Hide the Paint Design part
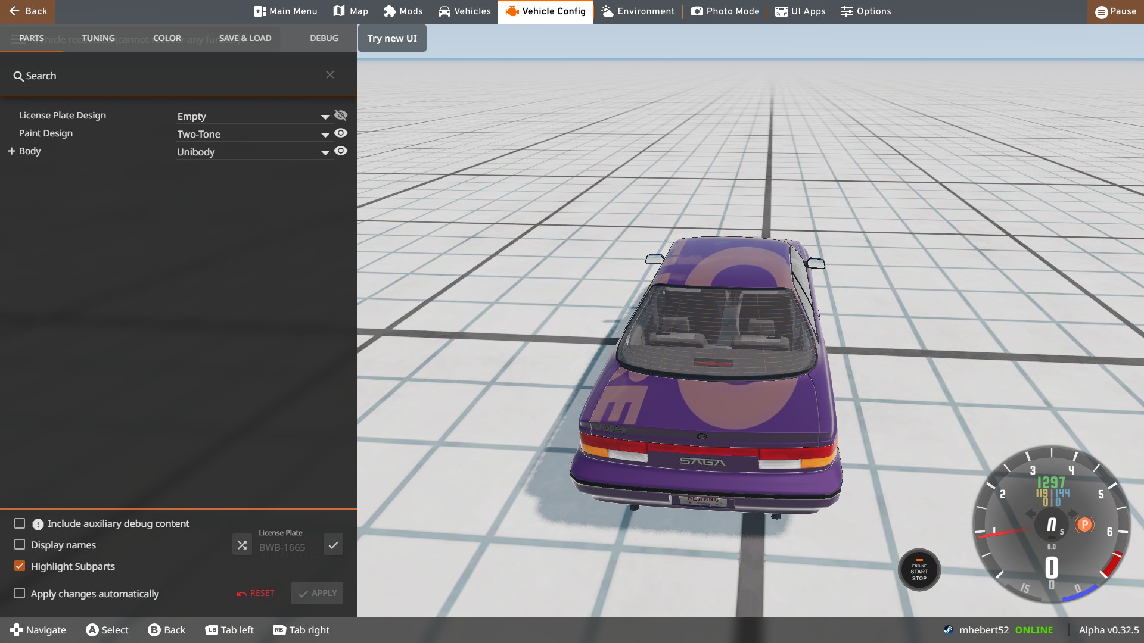1144x643 pixels. click(341, 133)
